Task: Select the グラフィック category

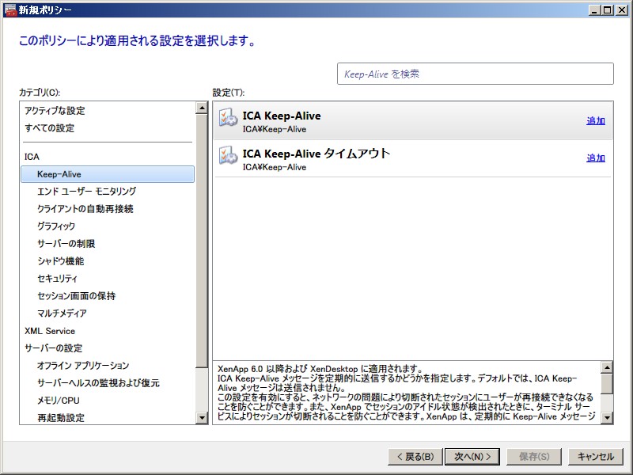Action: click(56, 226)
